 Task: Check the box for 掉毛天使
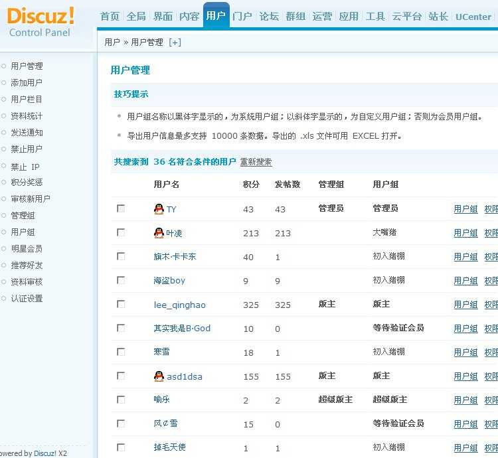tap(121, 447)
